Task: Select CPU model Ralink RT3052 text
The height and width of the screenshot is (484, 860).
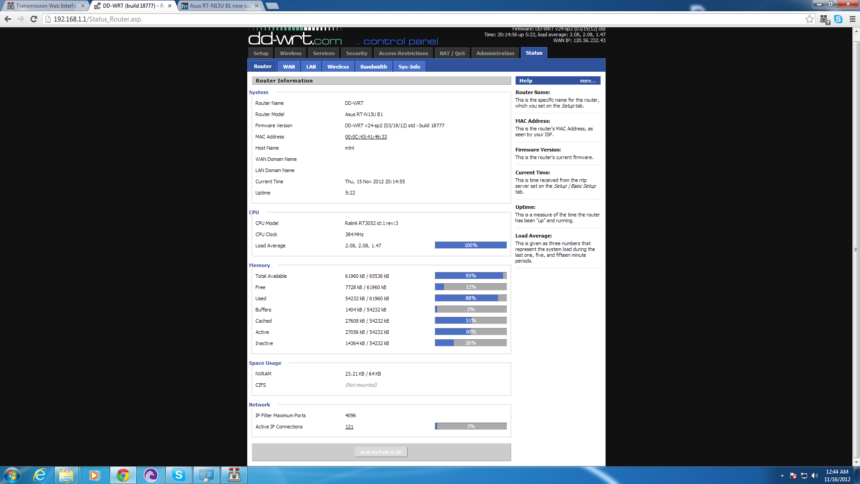Action: [371, 224]
